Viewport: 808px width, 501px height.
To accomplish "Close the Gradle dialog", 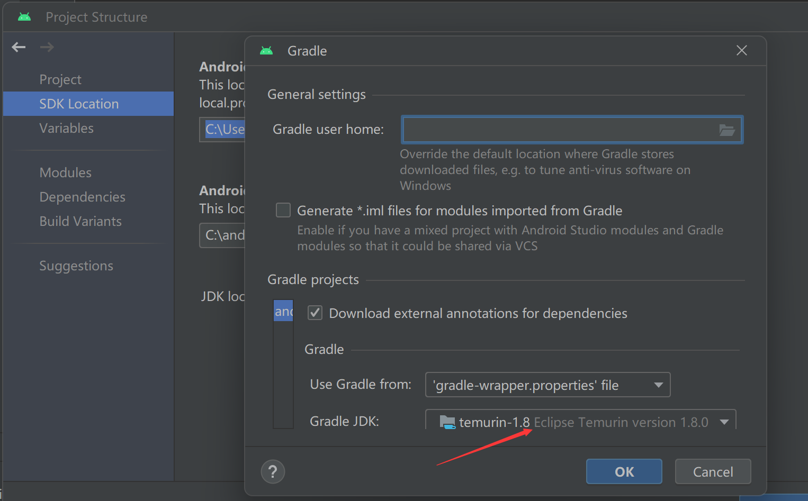I will point(741,50).
